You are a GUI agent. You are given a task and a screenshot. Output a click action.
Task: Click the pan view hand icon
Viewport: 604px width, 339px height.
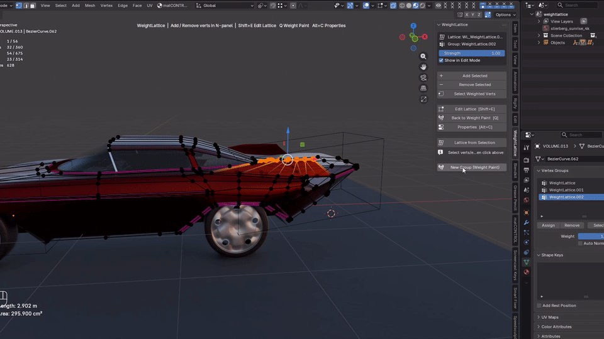(423, 67)
